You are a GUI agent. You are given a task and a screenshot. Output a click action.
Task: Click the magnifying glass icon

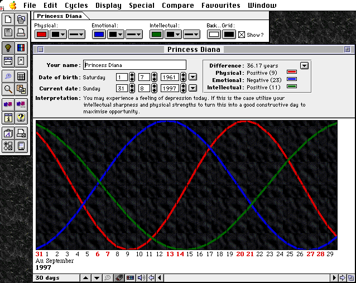(8, 89)
